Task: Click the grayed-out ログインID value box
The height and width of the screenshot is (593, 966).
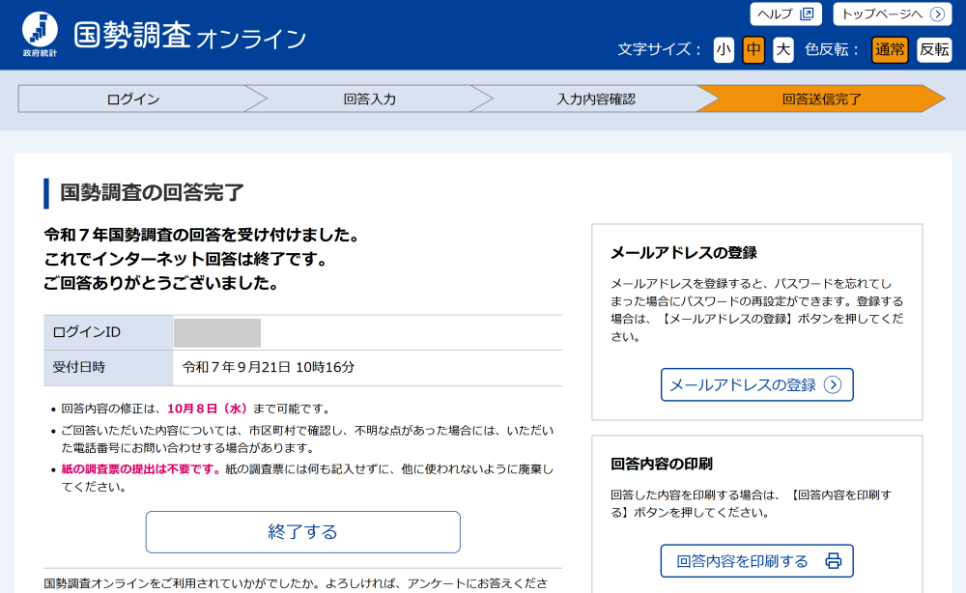Action: click(217, 333)
